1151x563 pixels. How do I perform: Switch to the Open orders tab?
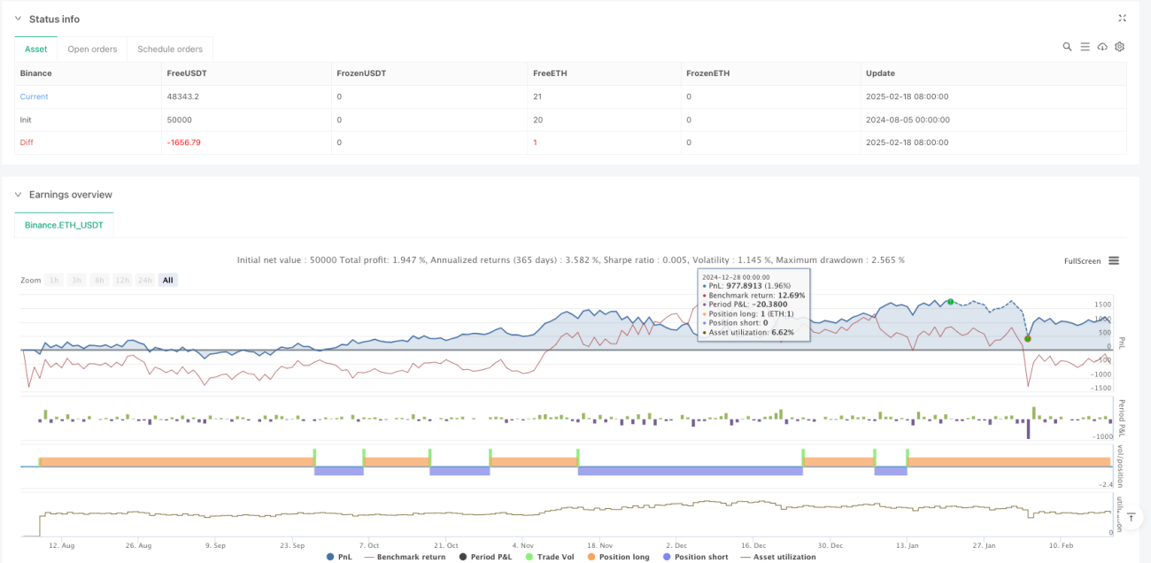(92, 49)
